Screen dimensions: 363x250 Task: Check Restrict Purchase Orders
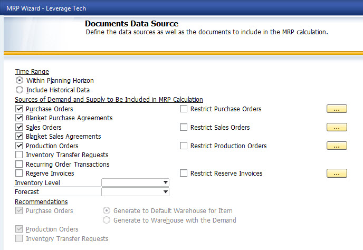tap(184, 109)
